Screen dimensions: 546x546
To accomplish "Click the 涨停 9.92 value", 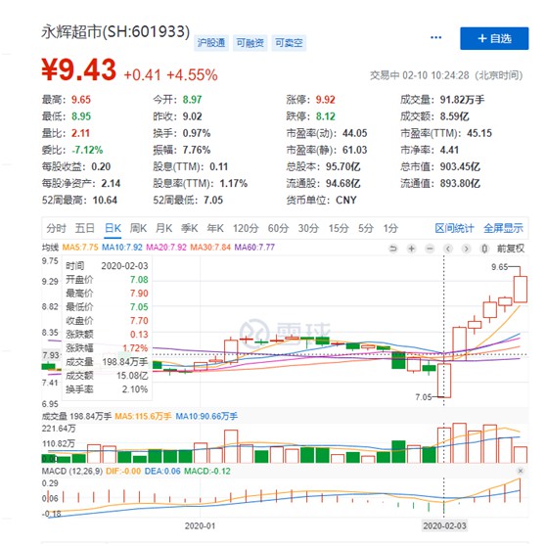I will (325, 100).
